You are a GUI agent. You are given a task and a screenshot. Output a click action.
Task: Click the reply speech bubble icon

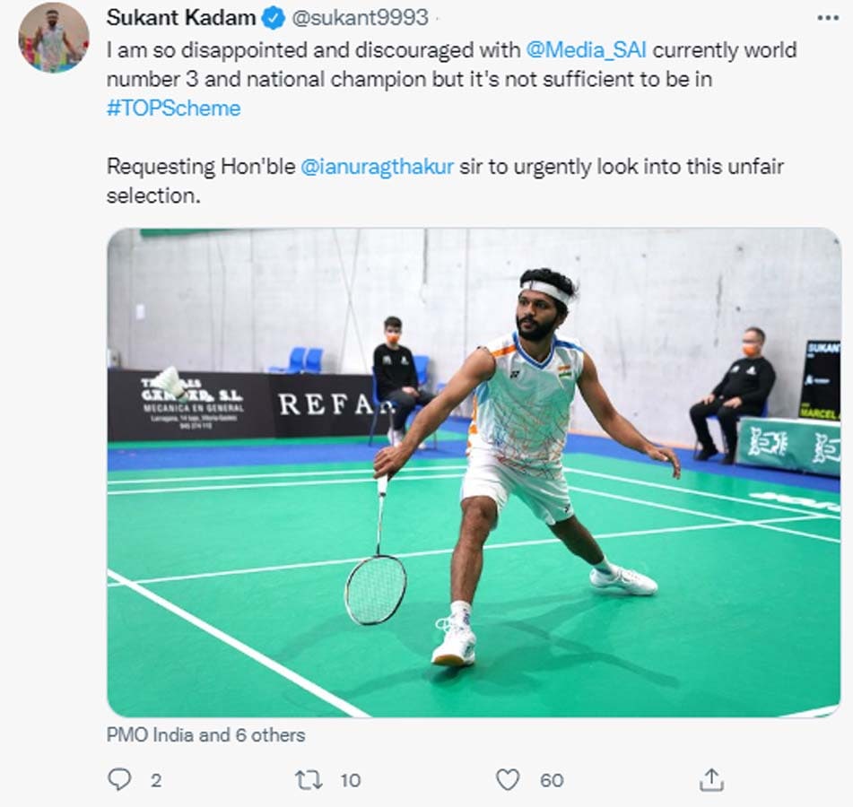pyautogui.click(x=119, y=779)
